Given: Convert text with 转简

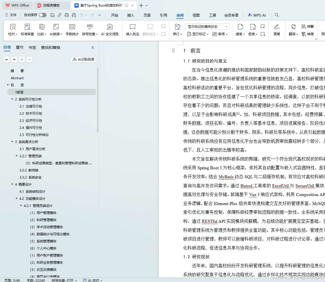Looking at the screenshot, I should click(307, 34).
